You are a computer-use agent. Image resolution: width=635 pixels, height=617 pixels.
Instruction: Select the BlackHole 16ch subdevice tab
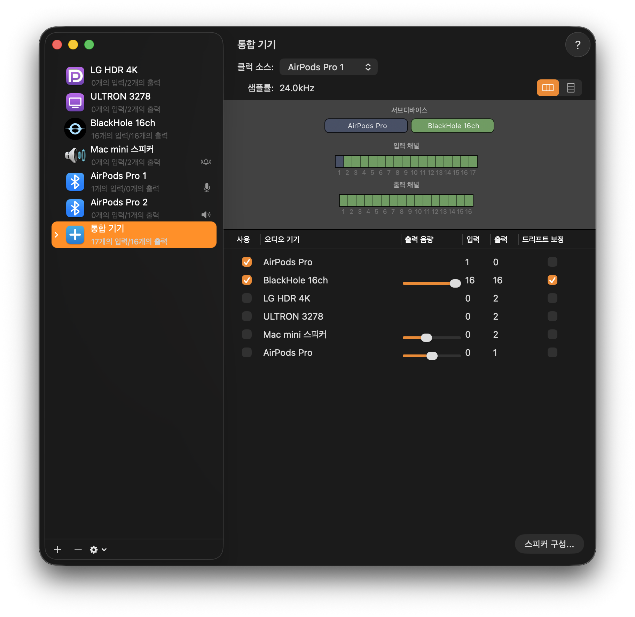click(453, 126)
